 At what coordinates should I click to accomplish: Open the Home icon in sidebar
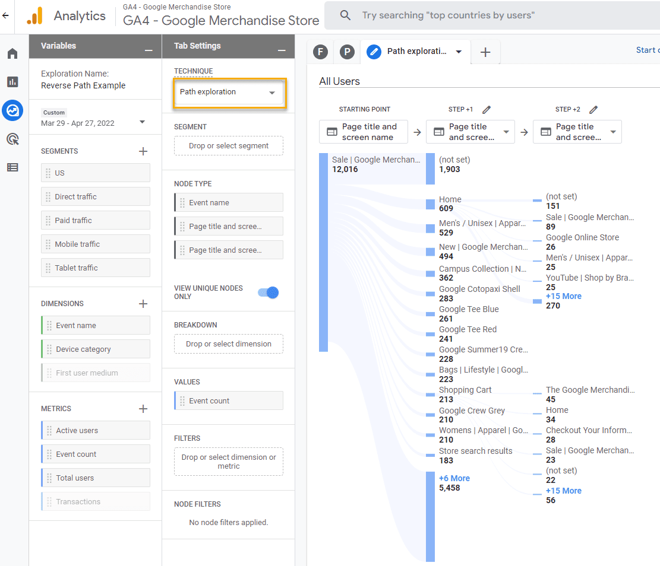(x=12, y=53)
